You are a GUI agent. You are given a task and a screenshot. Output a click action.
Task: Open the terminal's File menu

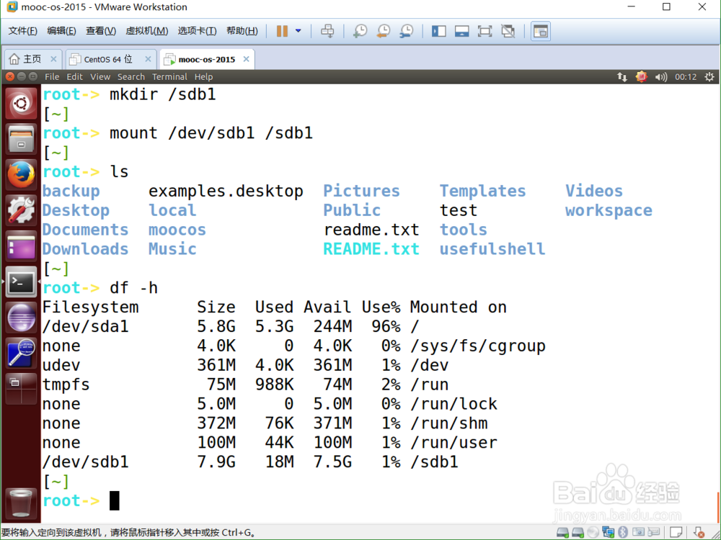(52, 77)
